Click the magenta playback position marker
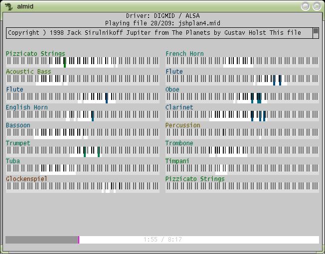Viewport: 325px width, 254px height. 79,240
